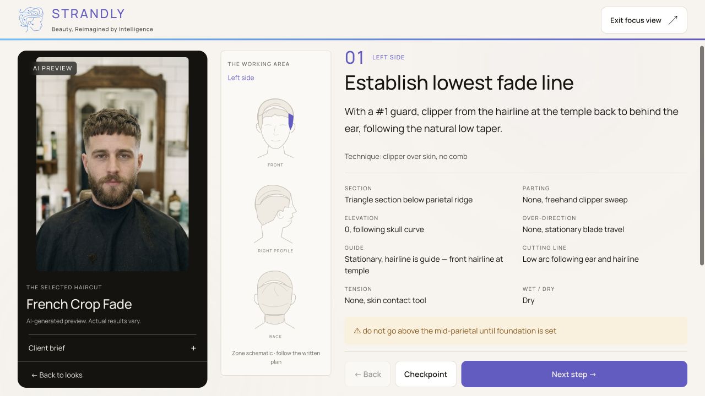Image resolution: width=705 pixels, height=396 pixels.
Task: Click the back view head diagram
Action: 275,300
